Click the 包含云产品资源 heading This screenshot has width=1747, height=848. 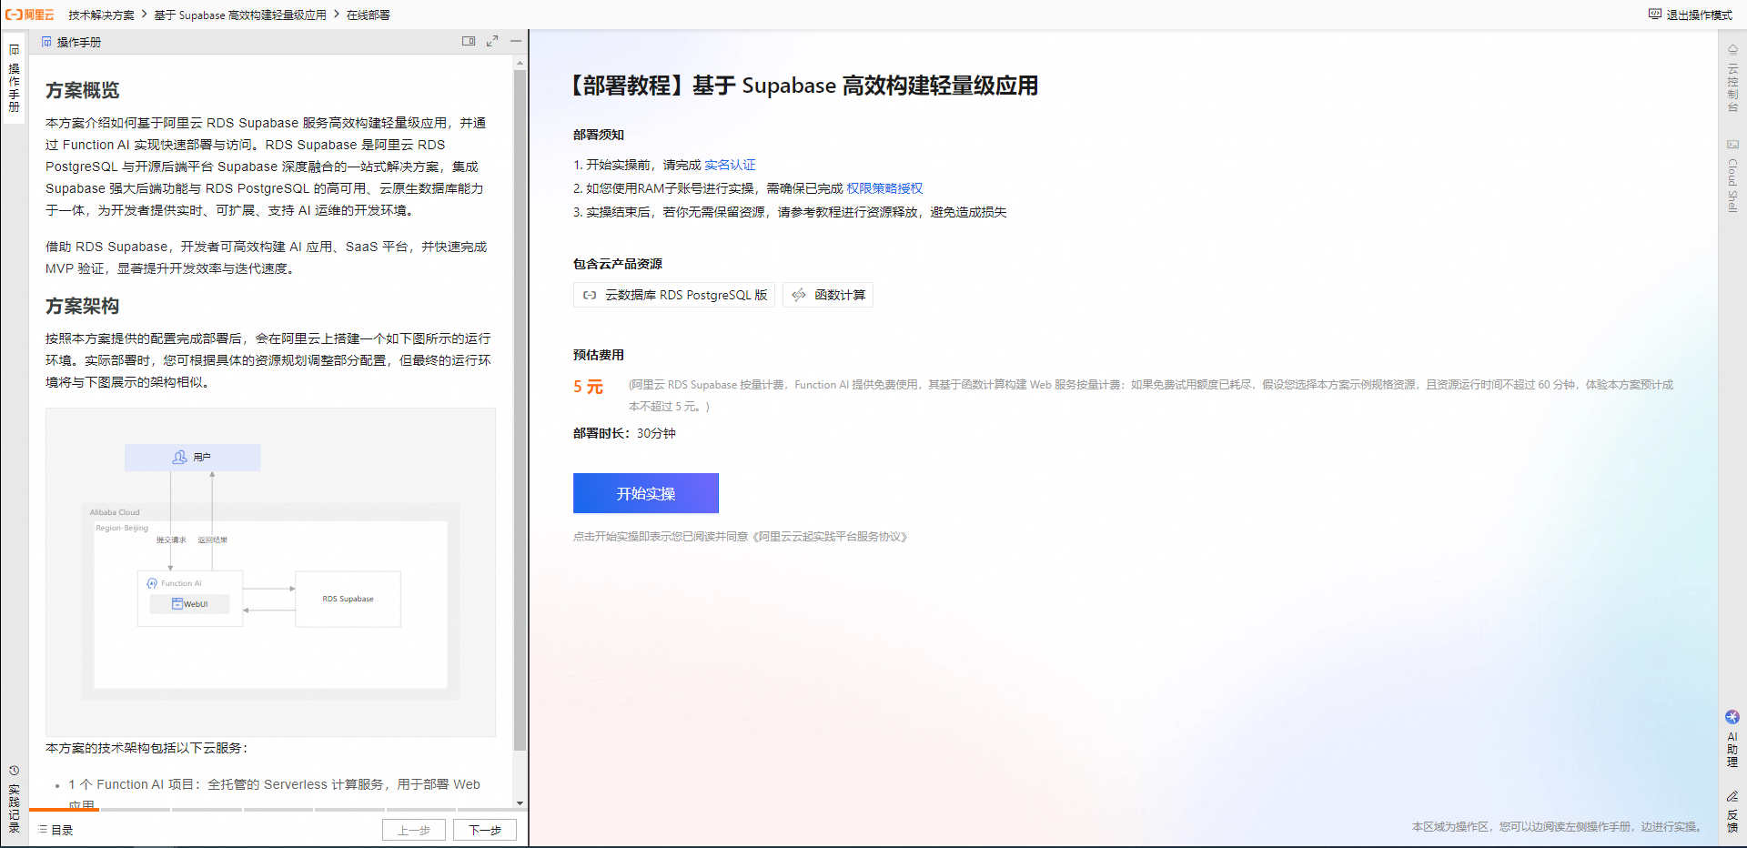tap(618, 264)
